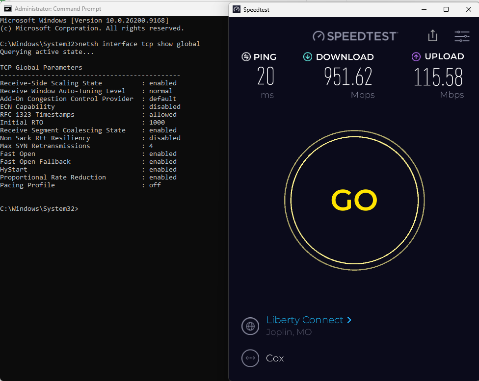The height and width of the screenshot is (381, 479).
Task: Expand the chevron next to Liberty Connect
Action: click(349, 320)
